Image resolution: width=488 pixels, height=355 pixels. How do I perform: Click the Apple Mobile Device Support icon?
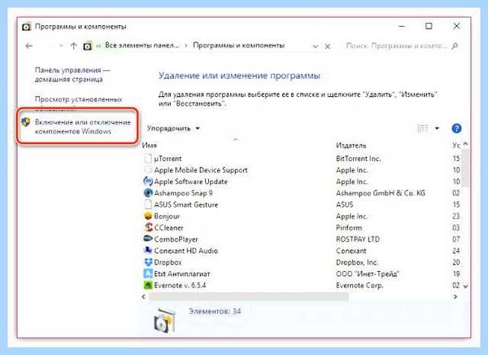(x=148, y=170)
